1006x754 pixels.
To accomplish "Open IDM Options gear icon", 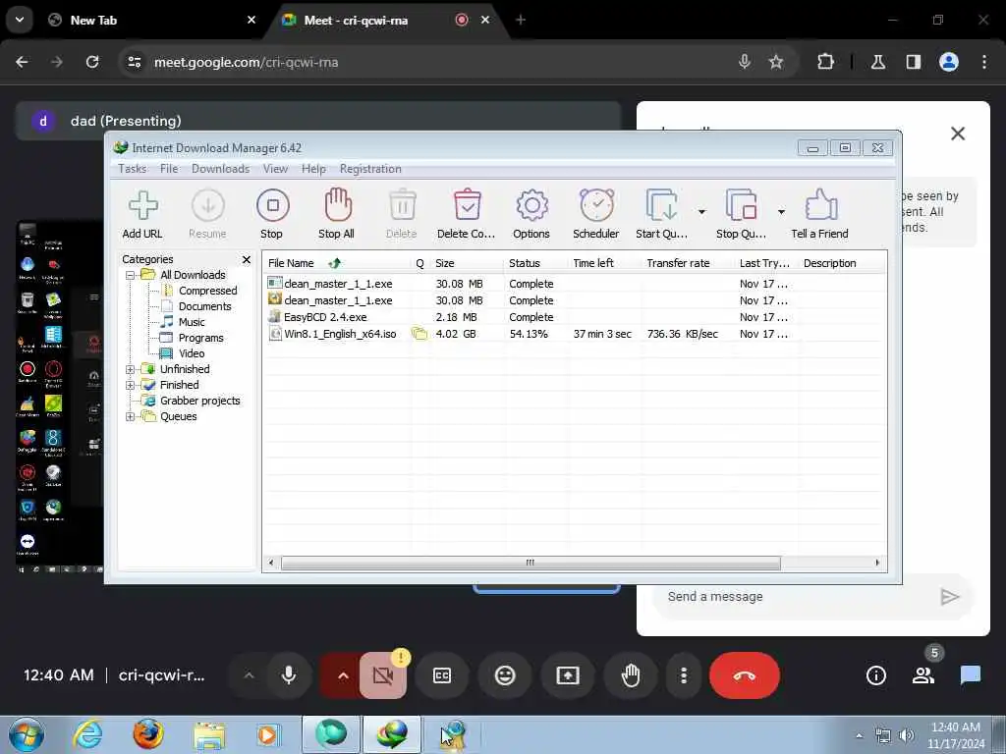I will pos(531,206).
